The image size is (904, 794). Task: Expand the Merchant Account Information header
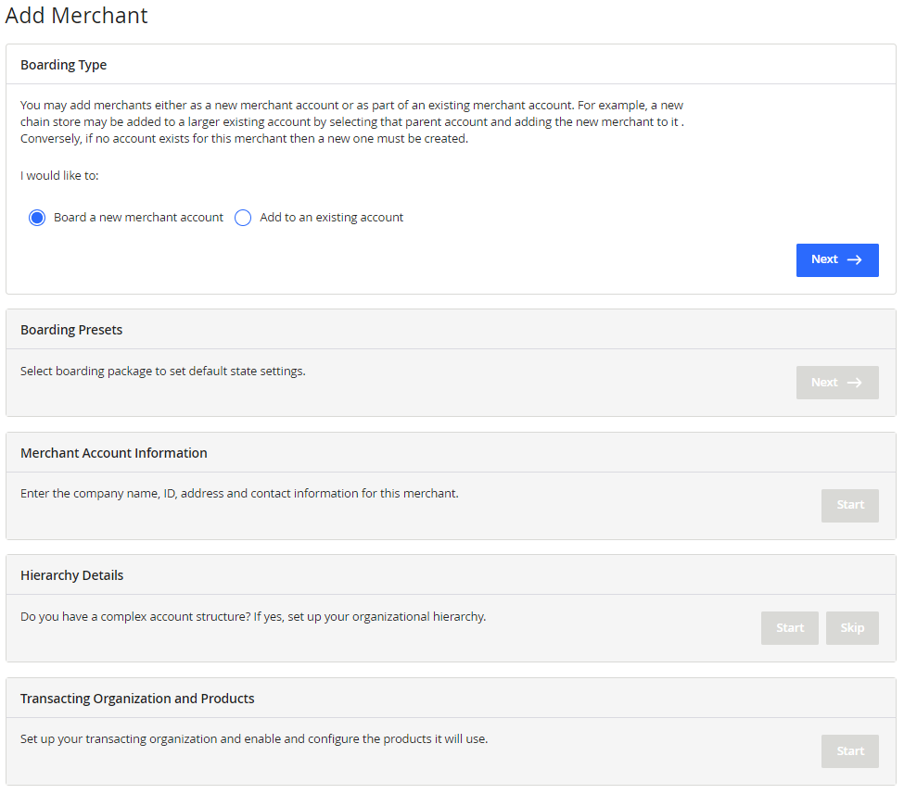click(114, 453)
